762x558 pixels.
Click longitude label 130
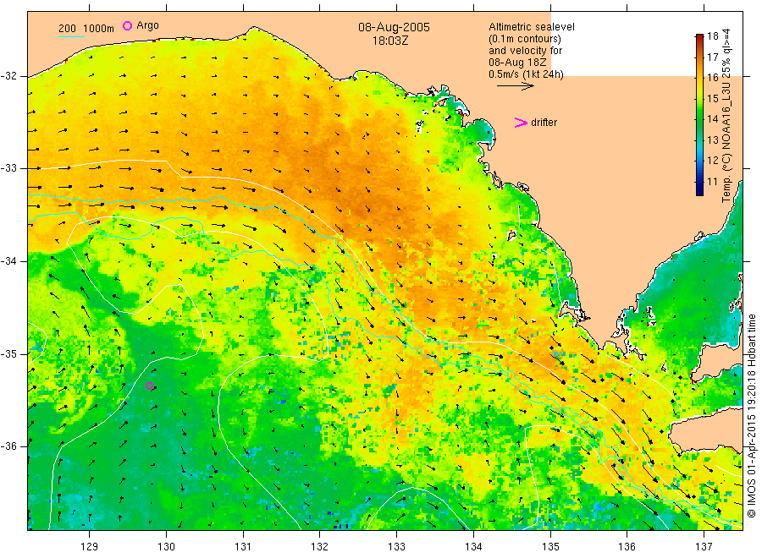point(166,547)
